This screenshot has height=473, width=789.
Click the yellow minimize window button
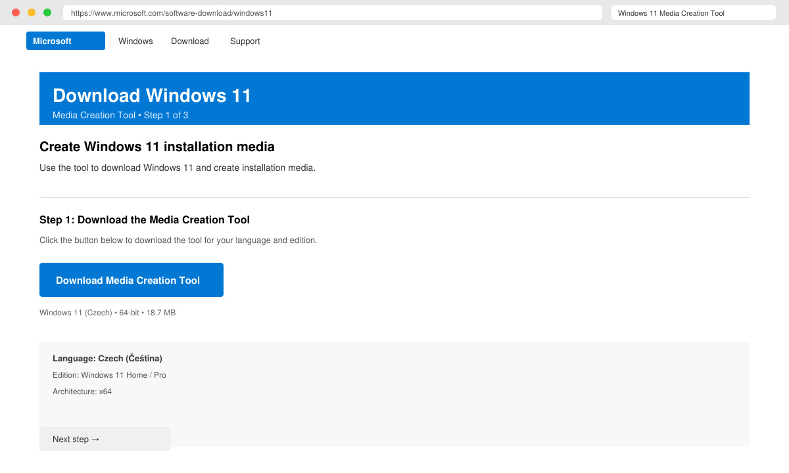32,12
